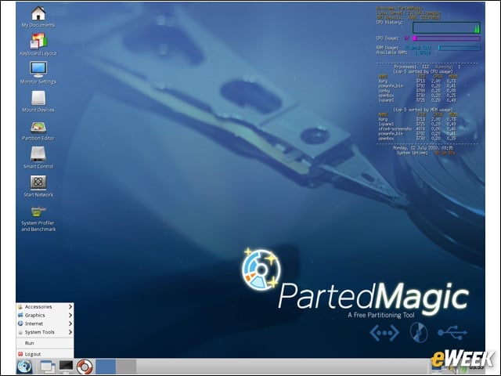Open the My Documents desktop icon
The image size is (501, 376).
[38, 17]
